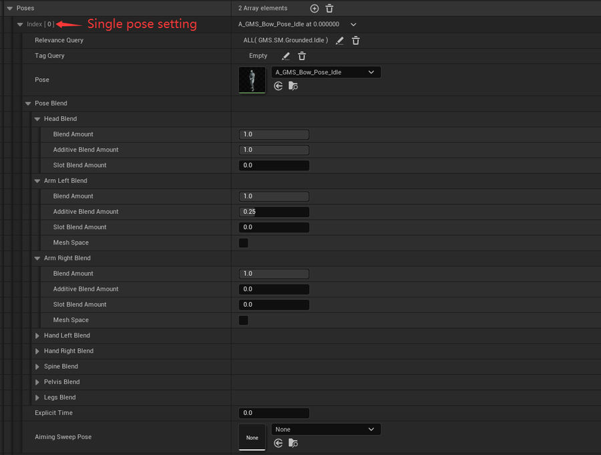The image size is (601, 455).
Task: Browse to Aiming Sweep Pose asset icon
Action: (x=293, y=443)
